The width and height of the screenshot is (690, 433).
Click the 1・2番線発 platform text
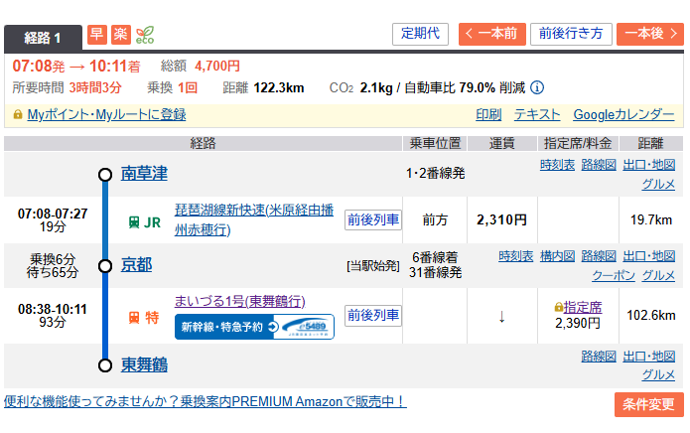coord(435,174)
